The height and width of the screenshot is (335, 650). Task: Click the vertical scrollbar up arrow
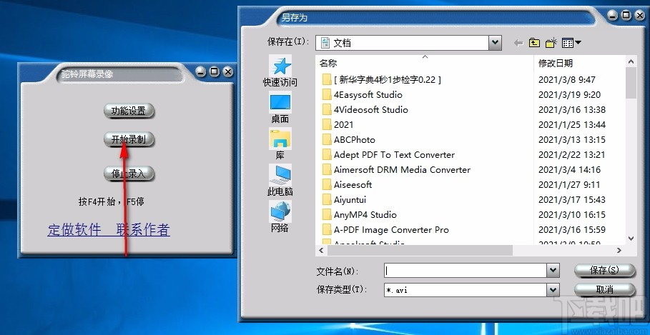[x=631, y=62]
